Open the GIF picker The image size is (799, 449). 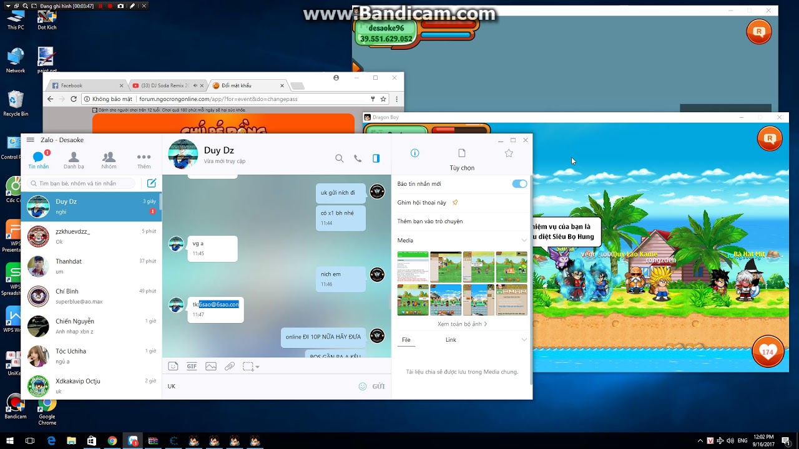(192, 367)
